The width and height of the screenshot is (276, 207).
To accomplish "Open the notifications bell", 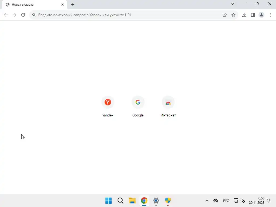I will (269, 201).
